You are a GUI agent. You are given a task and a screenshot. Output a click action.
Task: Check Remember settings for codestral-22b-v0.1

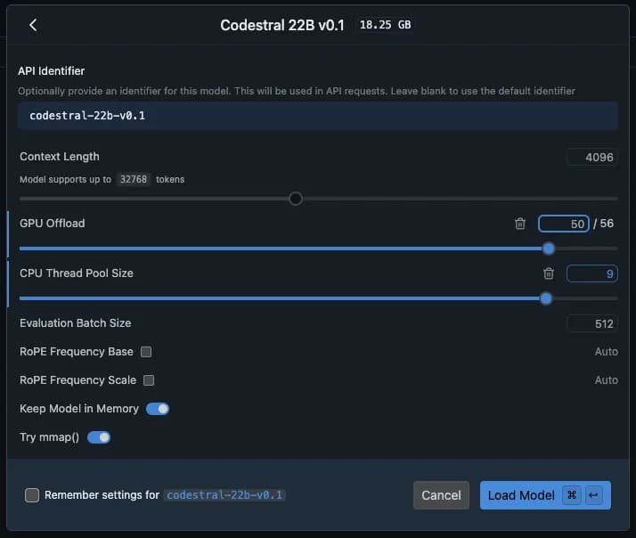[x=32, y=495]
